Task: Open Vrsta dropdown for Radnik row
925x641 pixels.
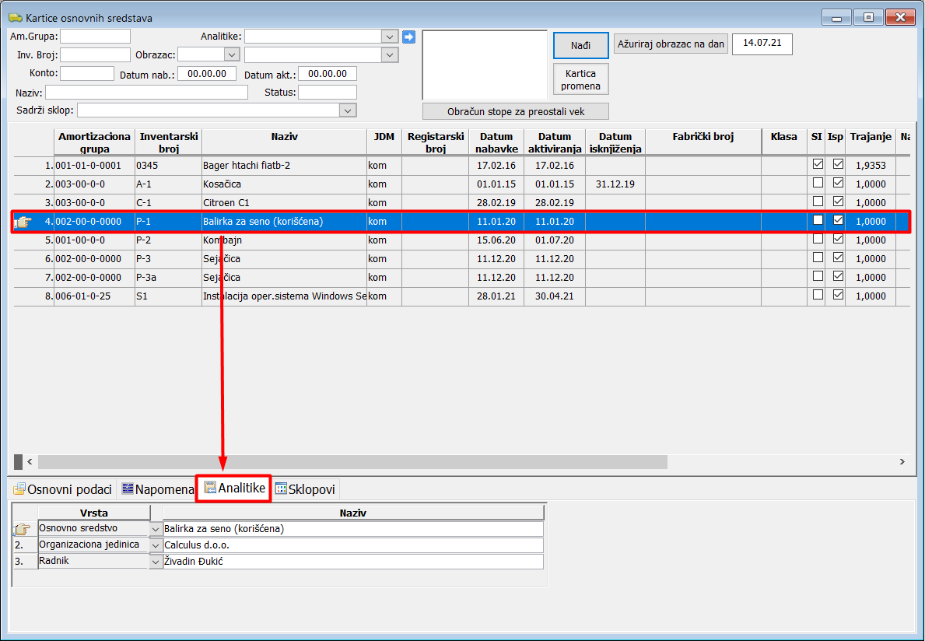Action: coord(156,562)
